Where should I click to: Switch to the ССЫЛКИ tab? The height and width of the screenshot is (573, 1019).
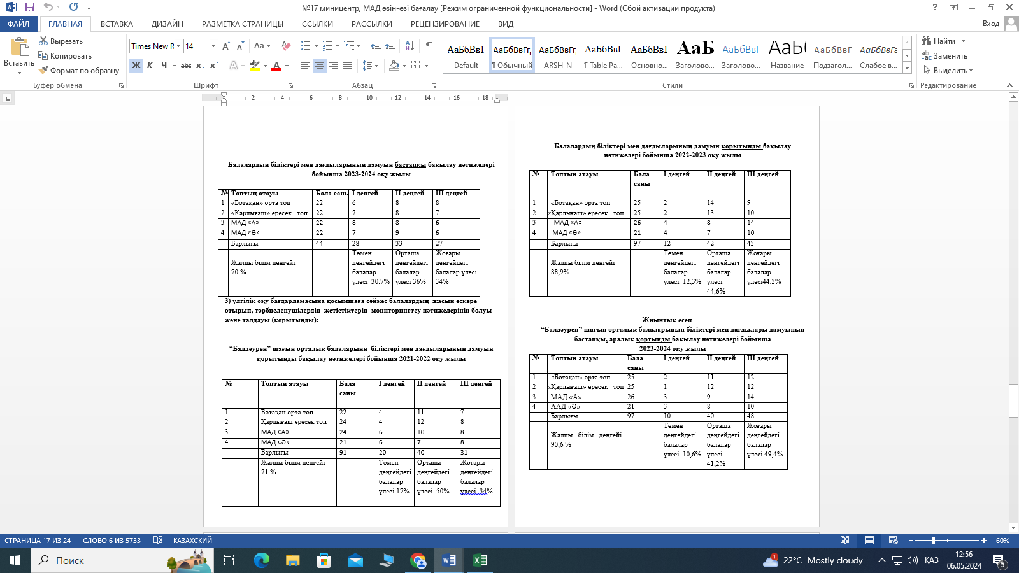[x=317, y=24]
